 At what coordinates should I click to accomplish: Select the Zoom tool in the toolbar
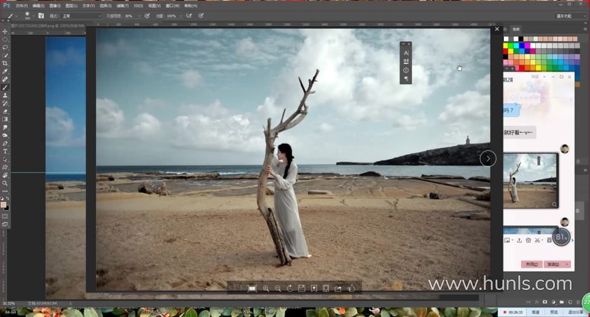[5, 183]
